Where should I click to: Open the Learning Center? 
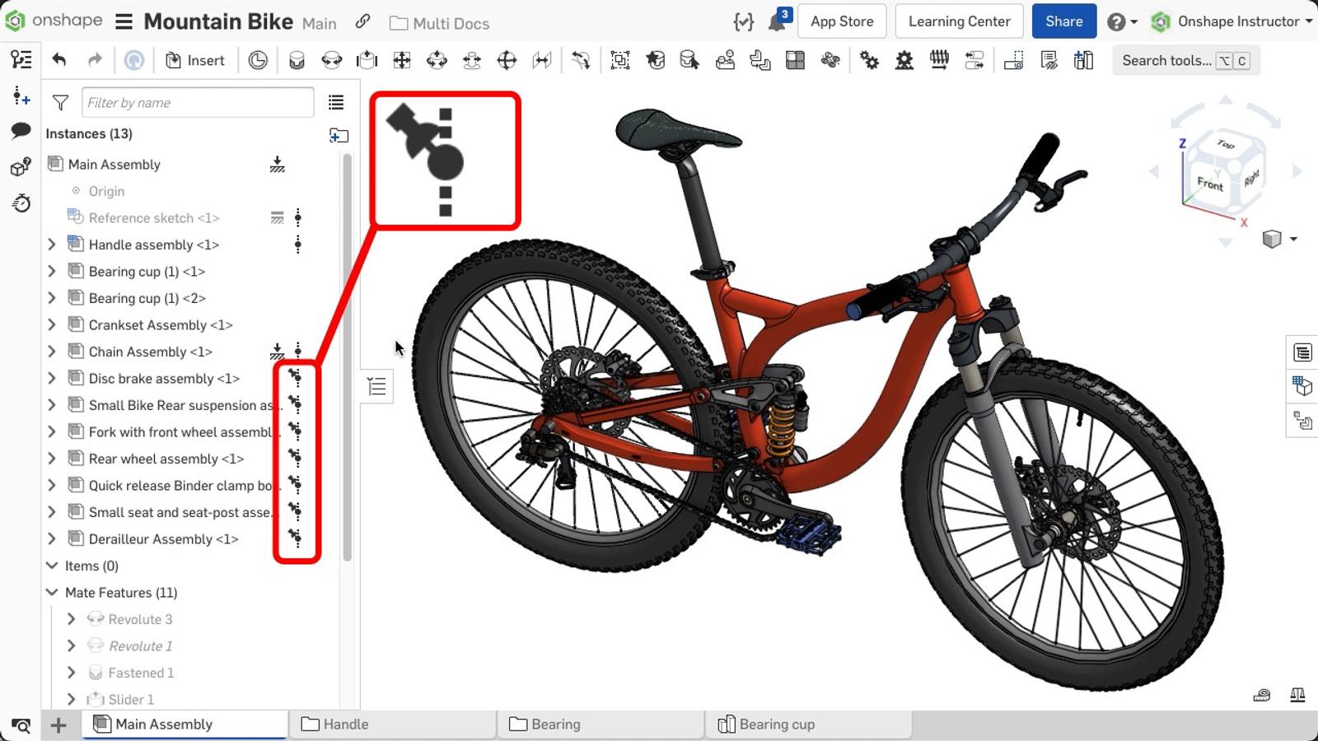tap(959, 21)
